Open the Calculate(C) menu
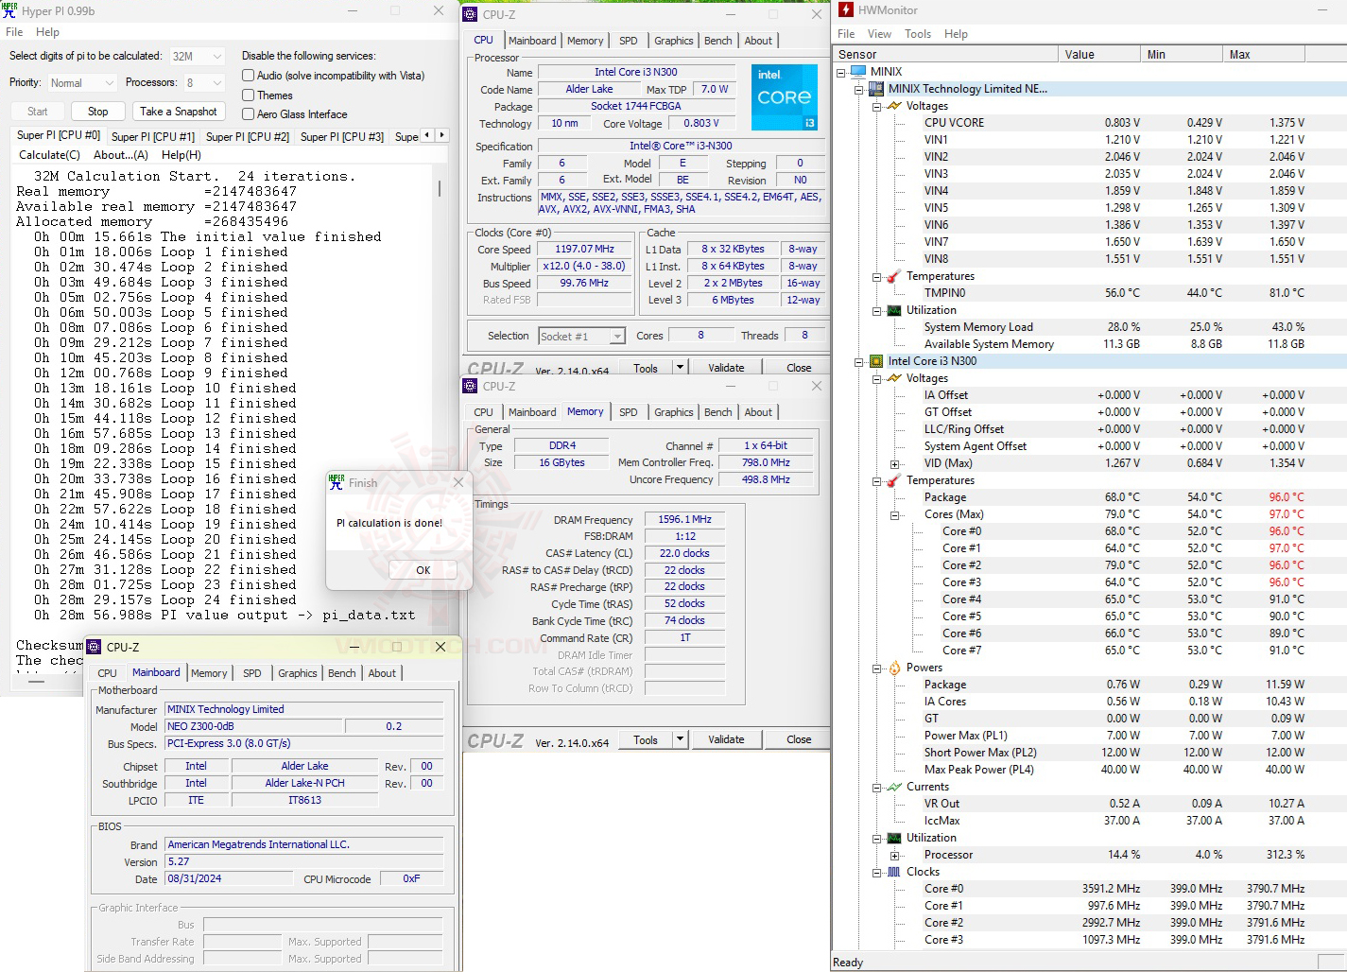This screenshot has height=972, width=1347. tap(50, 155)
